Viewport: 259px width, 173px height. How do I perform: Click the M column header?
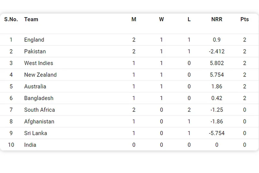pyautogui.click(x=134, y=19)
